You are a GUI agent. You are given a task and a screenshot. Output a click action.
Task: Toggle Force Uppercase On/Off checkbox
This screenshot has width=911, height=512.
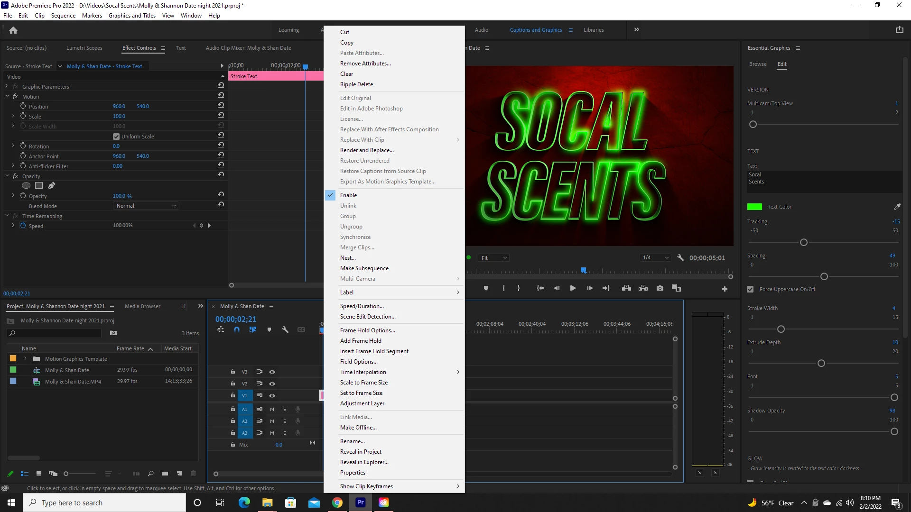pyautogui.click(x=750, y=289)
